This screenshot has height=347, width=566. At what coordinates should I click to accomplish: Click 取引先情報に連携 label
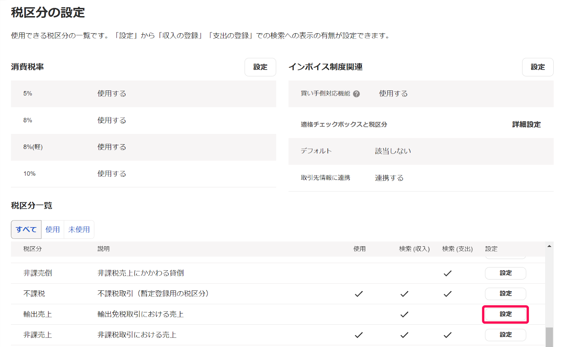(x=325, y=178)
